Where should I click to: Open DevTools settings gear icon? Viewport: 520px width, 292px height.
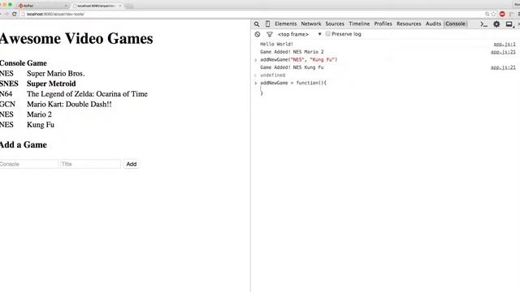click(496, 24)
